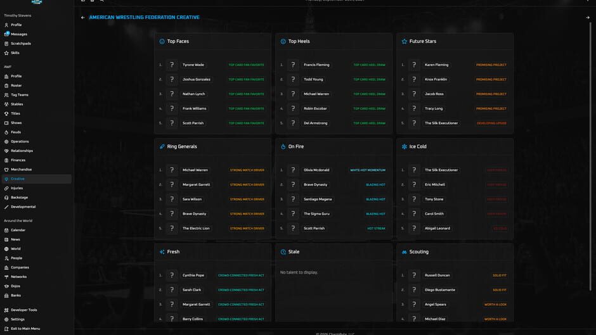This screenshot has width=596, height=335.
Task: Click The Electric Lion in Ring Generals
Action: tap(196, 228)
